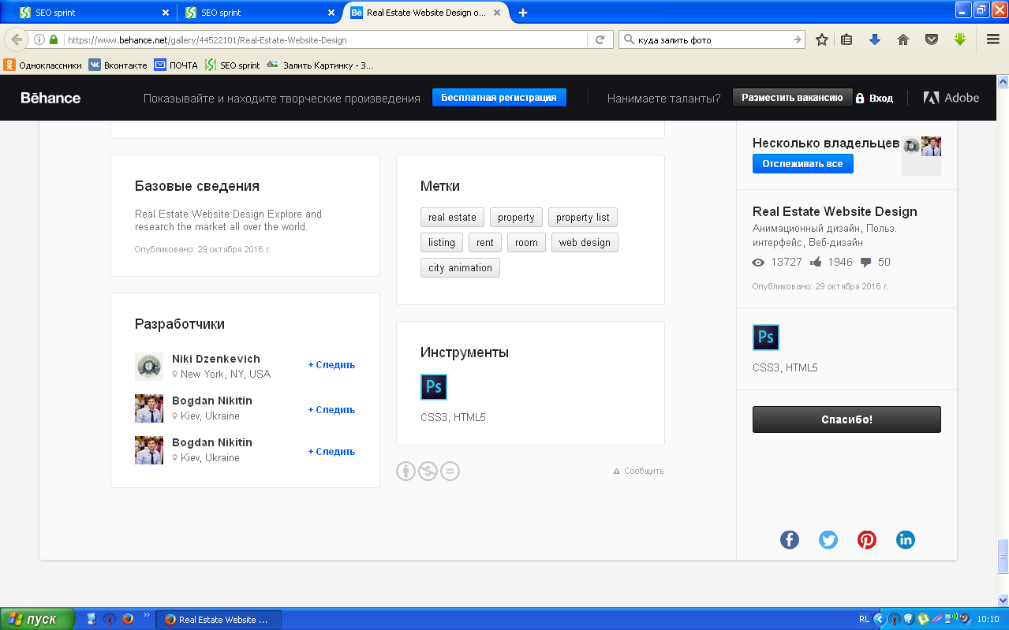Share project on Facebook
Image resolution: width=1009 pixels, height=630 pixels.
[x=790, y=540]
